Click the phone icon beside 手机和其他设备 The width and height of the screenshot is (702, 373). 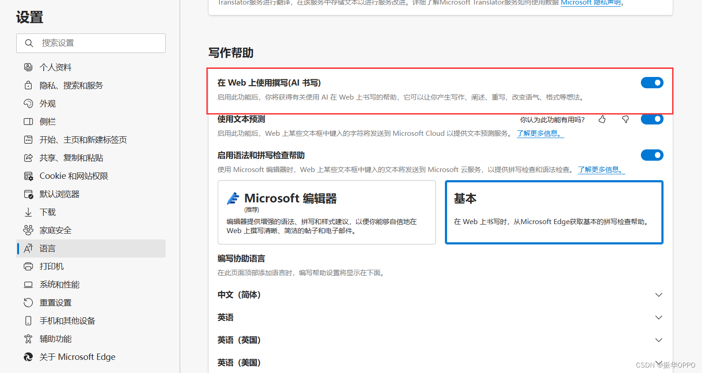28,320
